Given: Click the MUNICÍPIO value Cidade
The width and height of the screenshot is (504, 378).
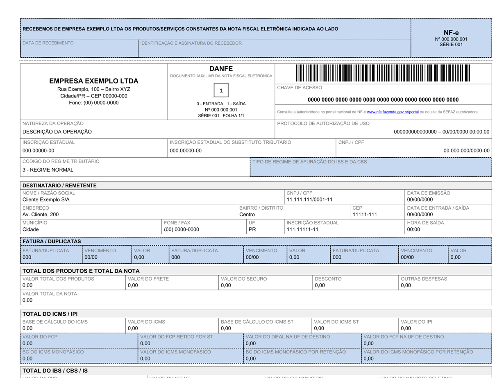Looking at the screenshot, I should (31, 229).
